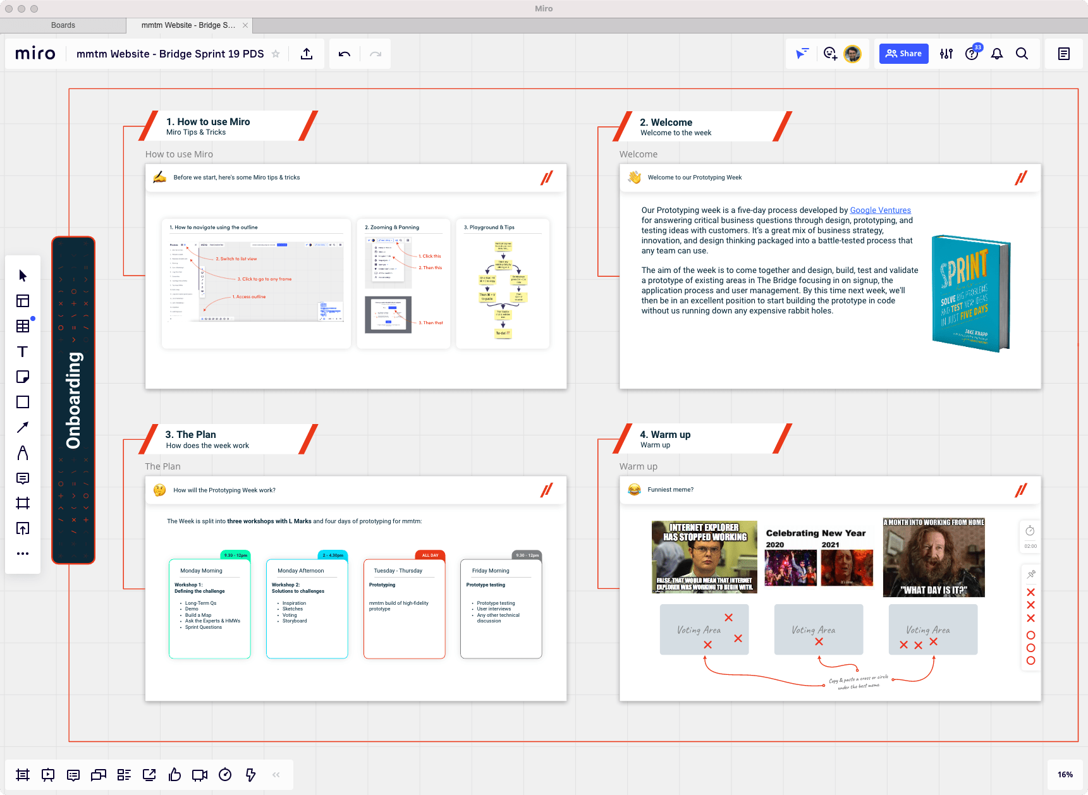Expand more tools via the ellipsis icon
Image resolution: width=1088 pixels, height=795 pixels.
(23, 554)
